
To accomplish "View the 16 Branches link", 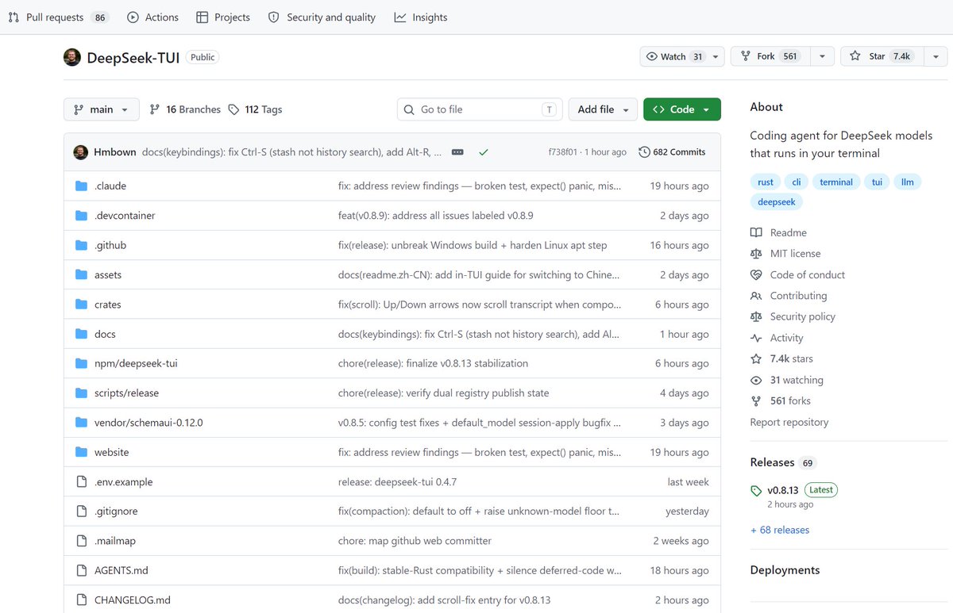I will pos(185,109).
